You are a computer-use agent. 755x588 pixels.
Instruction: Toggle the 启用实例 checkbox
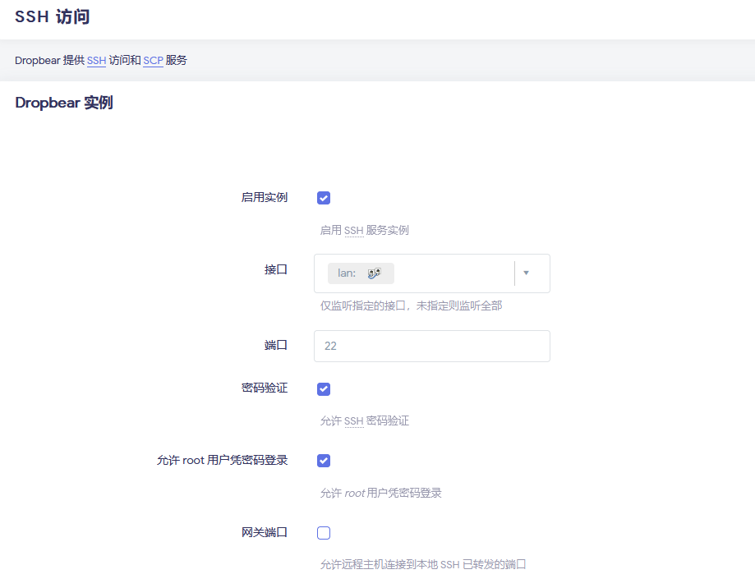[324, 198]
